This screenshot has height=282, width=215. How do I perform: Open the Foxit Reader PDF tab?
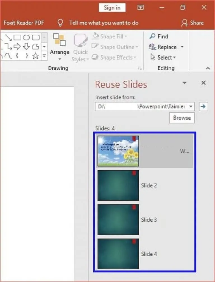pyautogui.click(x=24, y=23)
